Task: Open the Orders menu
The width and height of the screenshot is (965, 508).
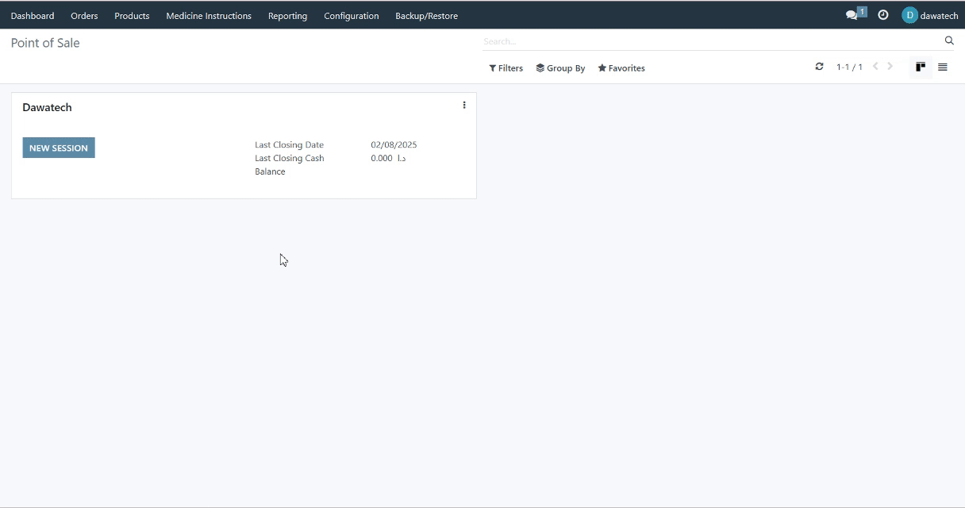Action: 84,16
